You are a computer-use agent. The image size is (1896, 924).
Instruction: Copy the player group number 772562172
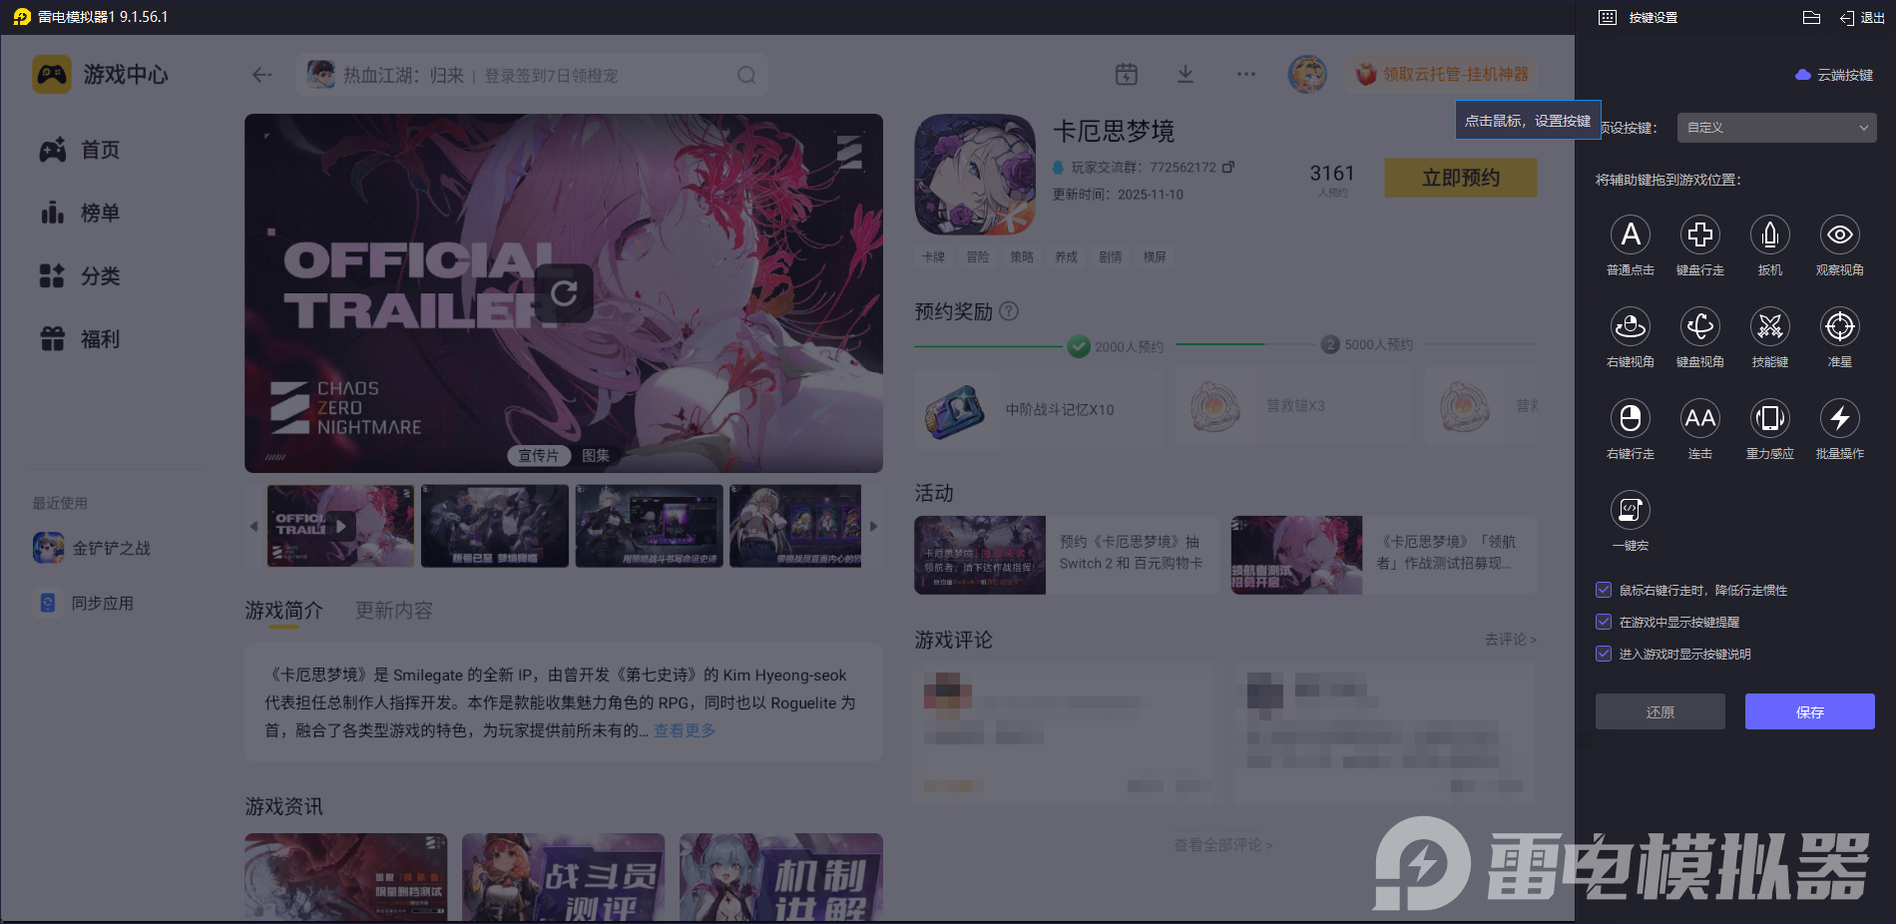tap(1228, 167)
